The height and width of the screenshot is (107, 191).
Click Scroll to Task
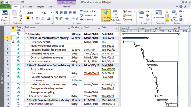pos(174,15)
